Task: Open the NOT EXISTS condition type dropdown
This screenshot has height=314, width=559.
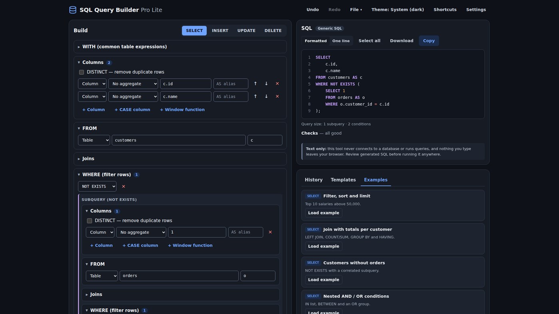Action: point(97,186)
